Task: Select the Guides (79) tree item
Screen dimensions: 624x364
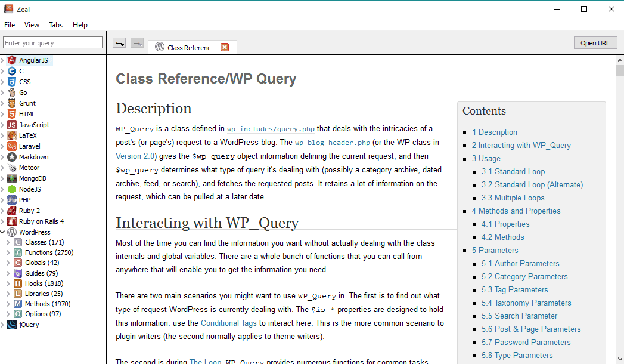Action: [x=41, y=273]
